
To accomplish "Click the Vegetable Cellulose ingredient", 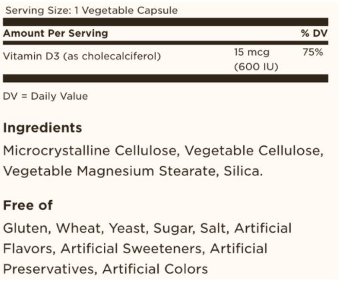I will (253, 151).
